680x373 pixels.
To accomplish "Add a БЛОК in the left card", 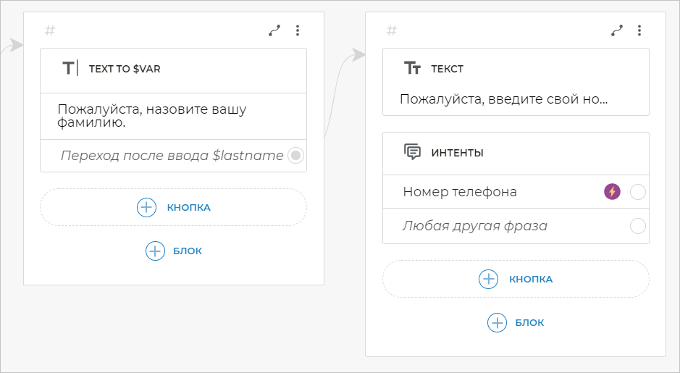I will [173, 251].
